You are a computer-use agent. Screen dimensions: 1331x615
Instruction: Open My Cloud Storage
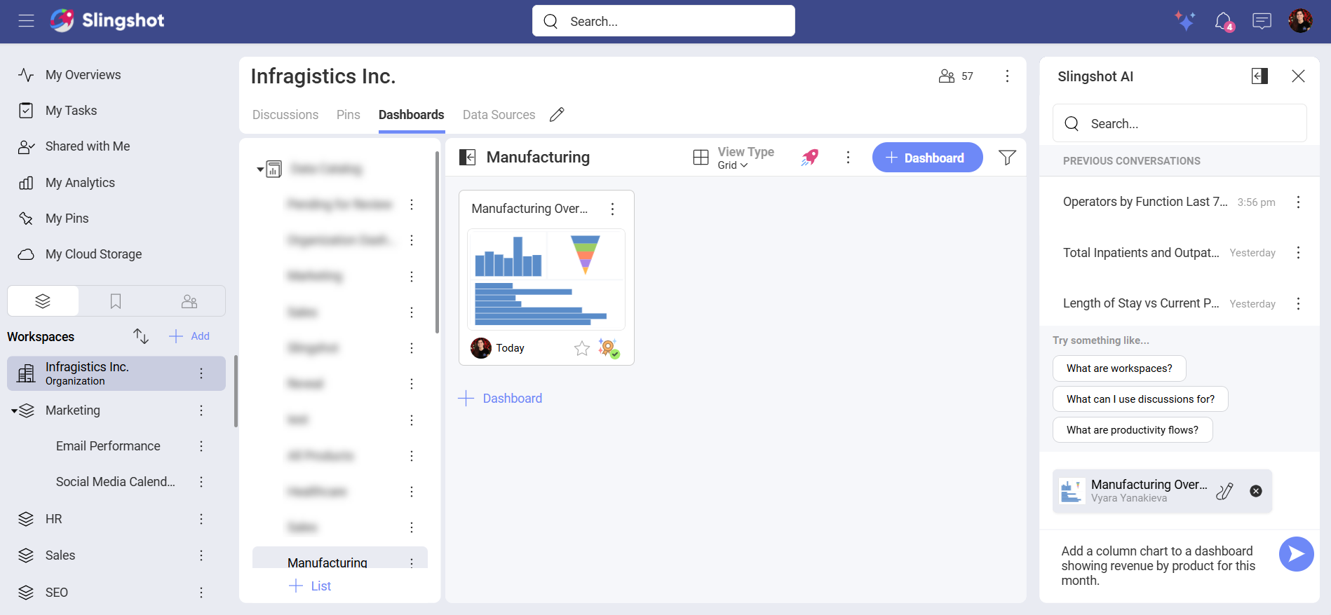(x=93, y=254)
